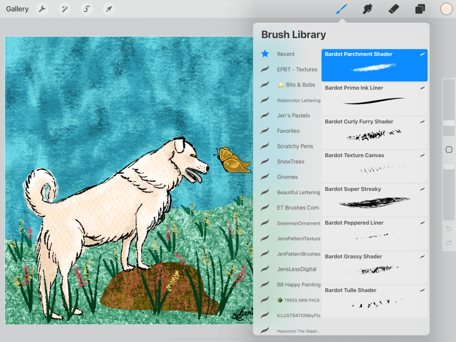
Task: Open the active color swatch
Action: tap(446, 9)
